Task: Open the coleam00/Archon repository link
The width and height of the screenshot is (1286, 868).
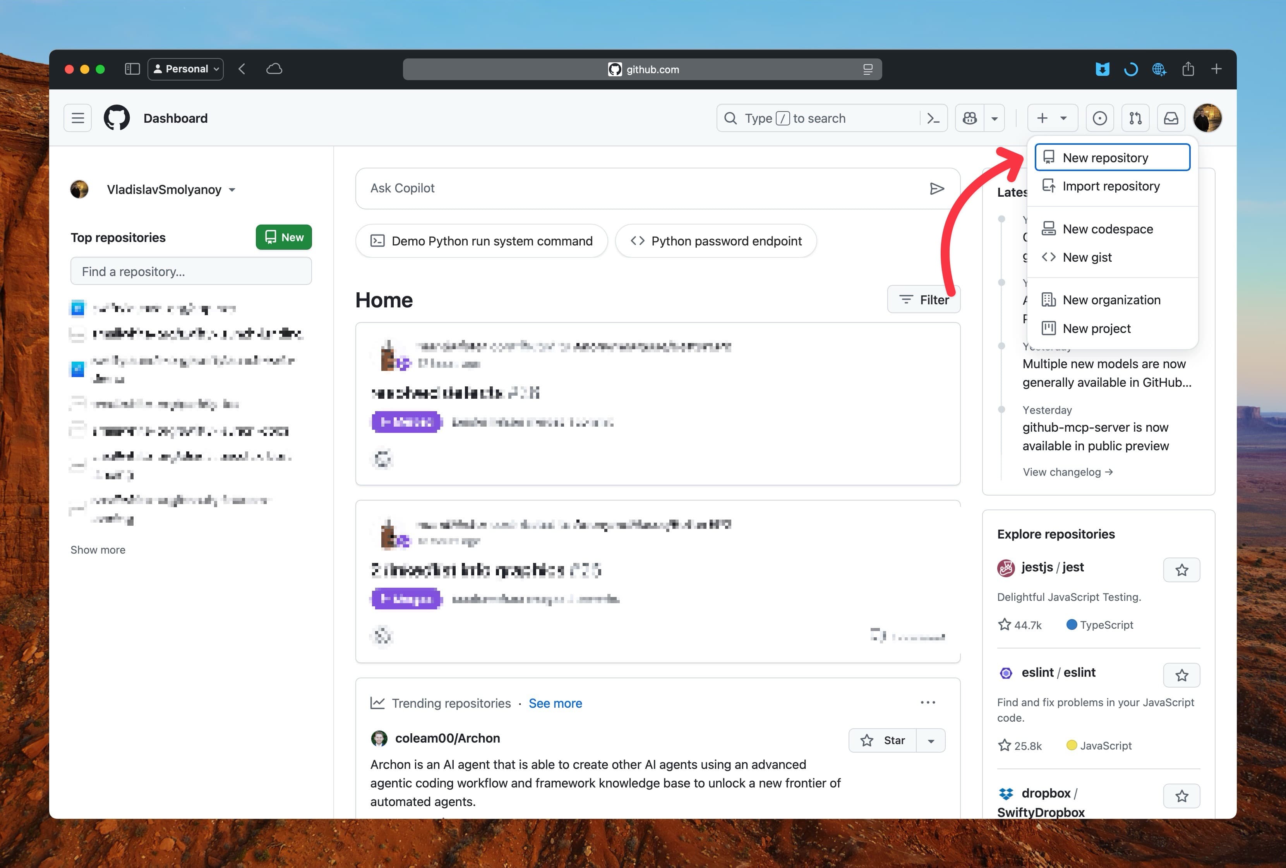Action: point(447,738)
